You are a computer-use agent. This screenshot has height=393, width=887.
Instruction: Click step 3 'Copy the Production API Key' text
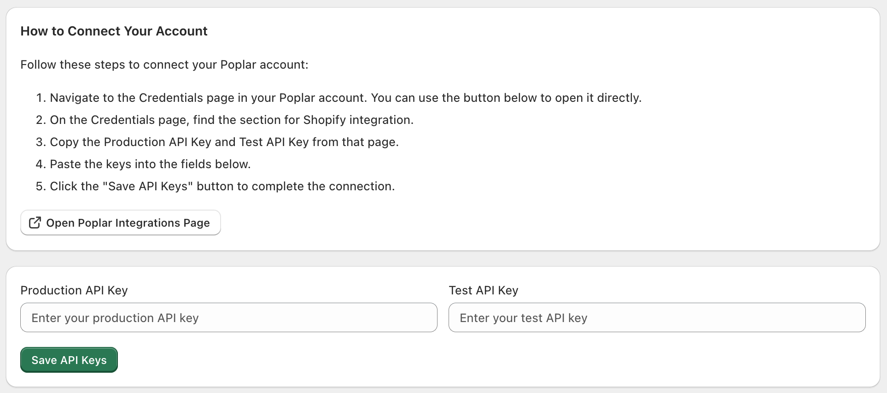[x=224, y=142]
